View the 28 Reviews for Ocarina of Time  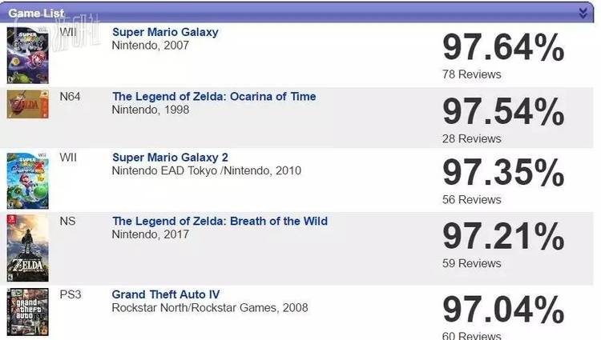pyautogui.click(x=471, y=138)
